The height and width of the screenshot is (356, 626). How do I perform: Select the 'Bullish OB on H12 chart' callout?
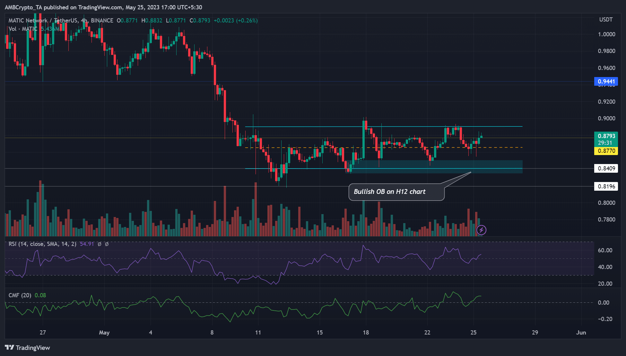pyautogui.click(x=396, y=192)
